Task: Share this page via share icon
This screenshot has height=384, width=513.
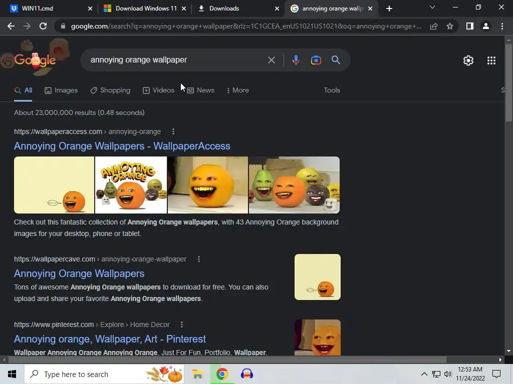Action: click(x=434, y=26)
